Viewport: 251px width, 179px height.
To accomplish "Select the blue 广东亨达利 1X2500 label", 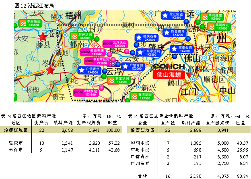I will (149, 52).
